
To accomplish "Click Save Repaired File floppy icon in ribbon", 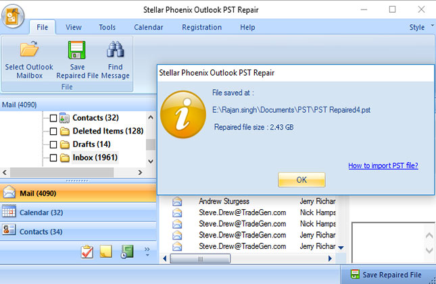I will [x=77, y=50].
